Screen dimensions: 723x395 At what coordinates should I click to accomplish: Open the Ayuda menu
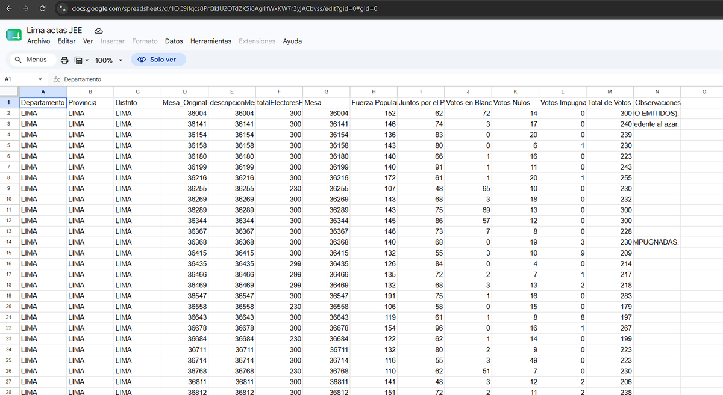click(292, 41)
